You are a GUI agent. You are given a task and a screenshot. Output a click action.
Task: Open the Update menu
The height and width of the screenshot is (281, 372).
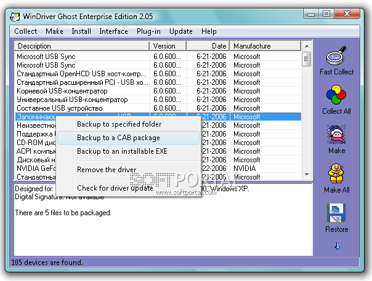[x=181, y=31]
